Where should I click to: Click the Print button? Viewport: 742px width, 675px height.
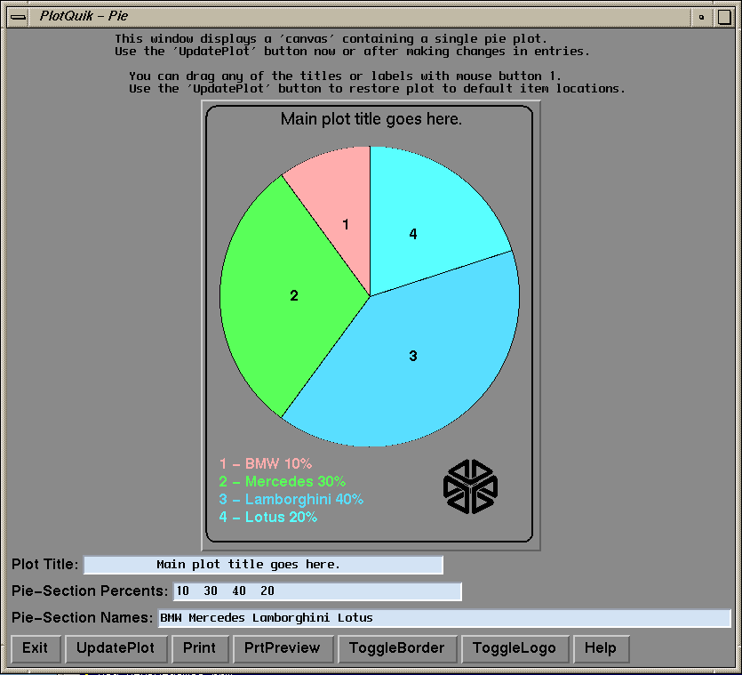tap(199, 648)
